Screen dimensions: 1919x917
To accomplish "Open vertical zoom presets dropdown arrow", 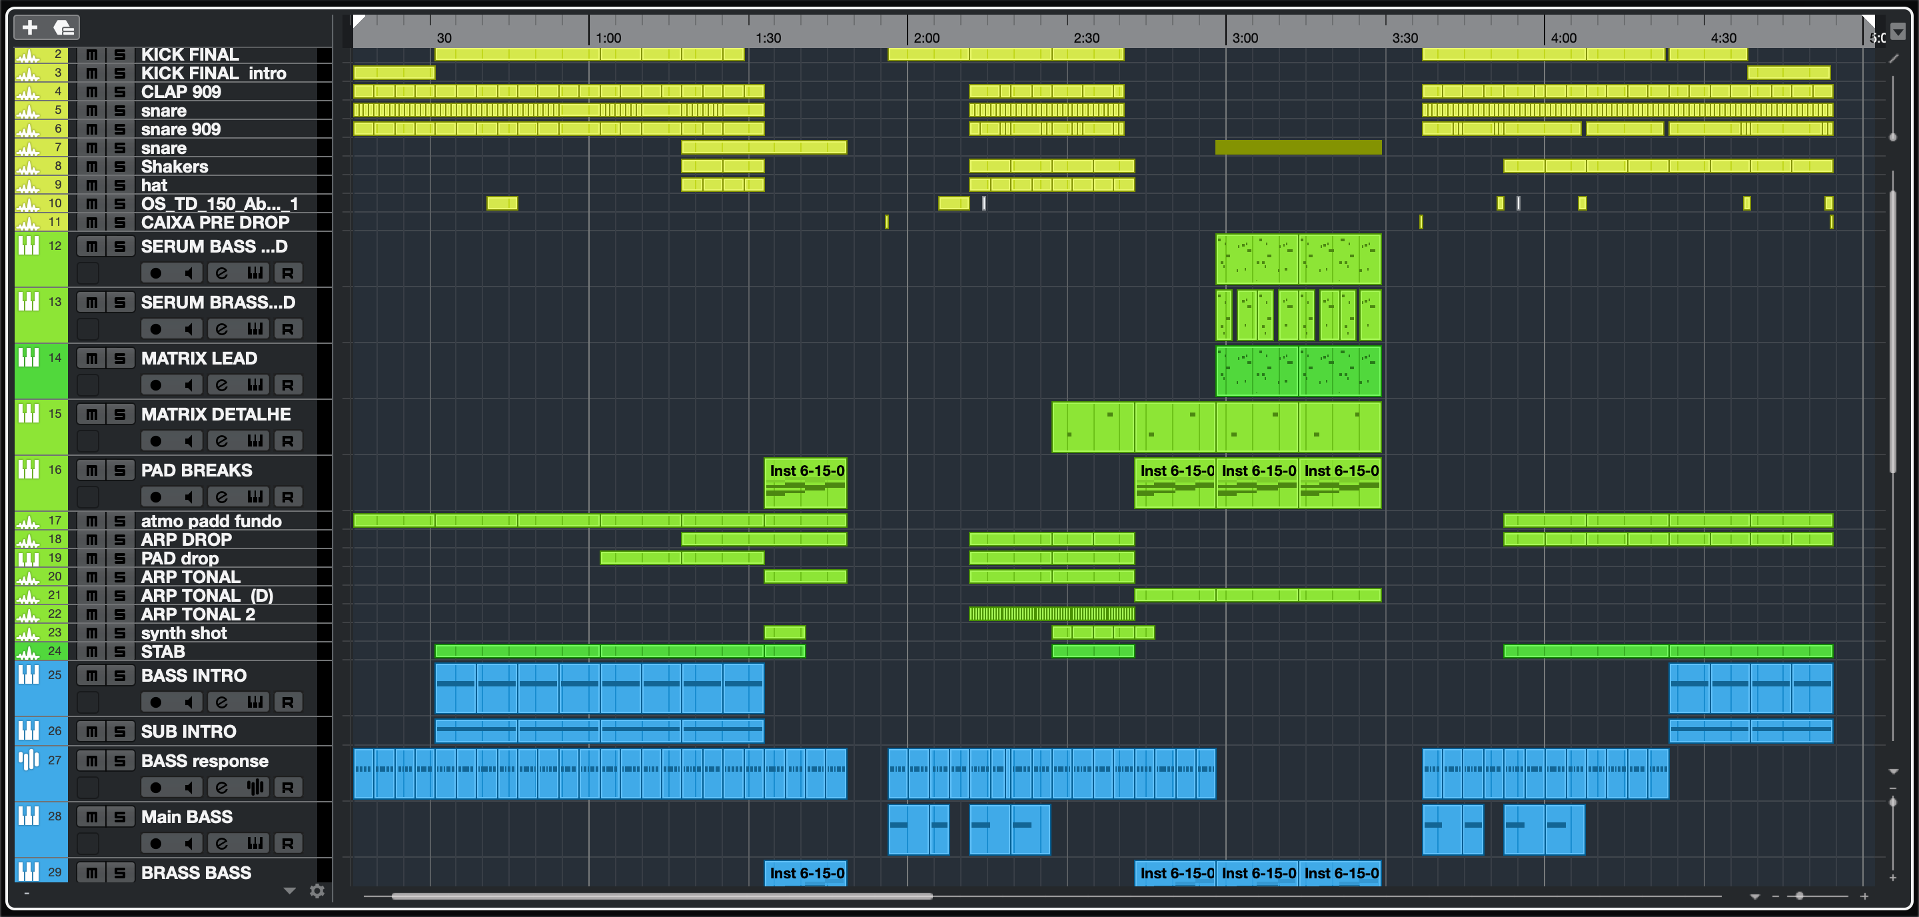I will point(1894,772).
